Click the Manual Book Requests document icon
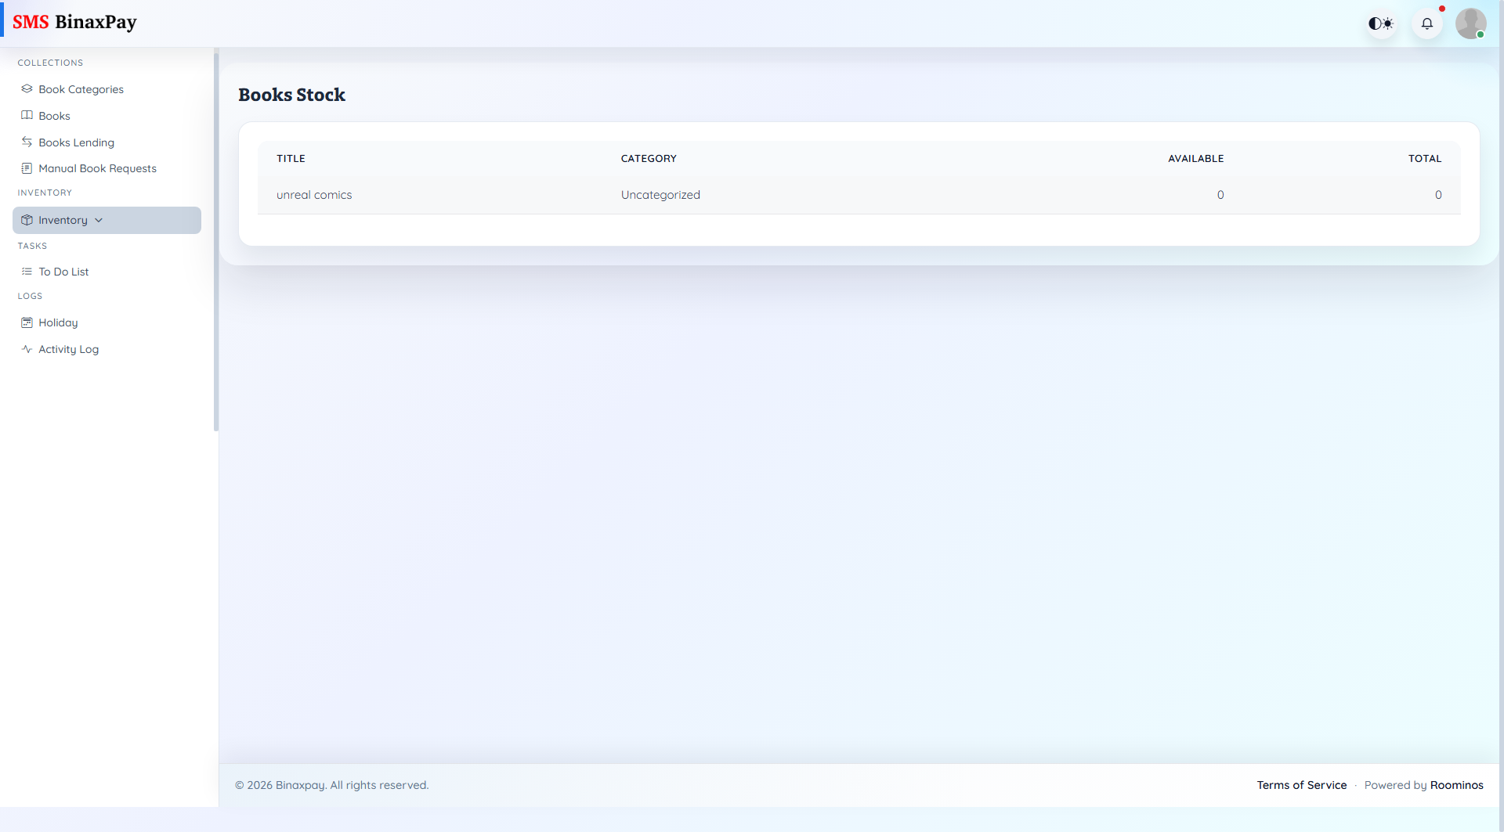This screenshot has height=832, width=1504. pos(27,168)
